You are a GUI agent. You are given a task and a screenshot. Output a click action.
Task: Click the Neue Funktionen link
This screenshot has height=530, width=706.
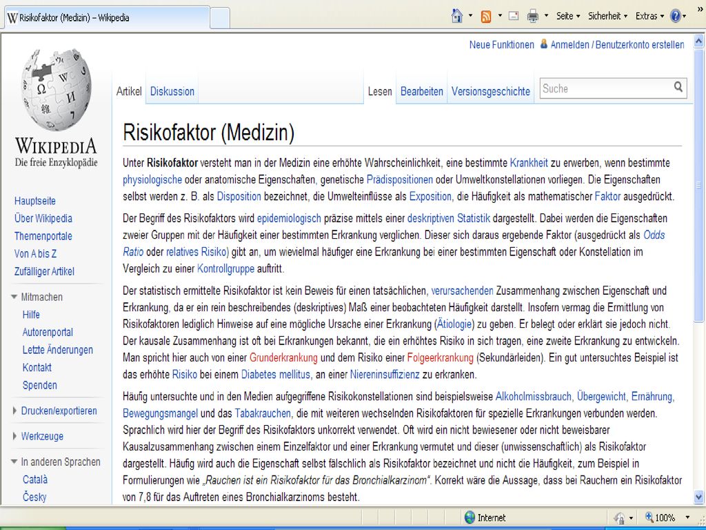click(502, 45)
